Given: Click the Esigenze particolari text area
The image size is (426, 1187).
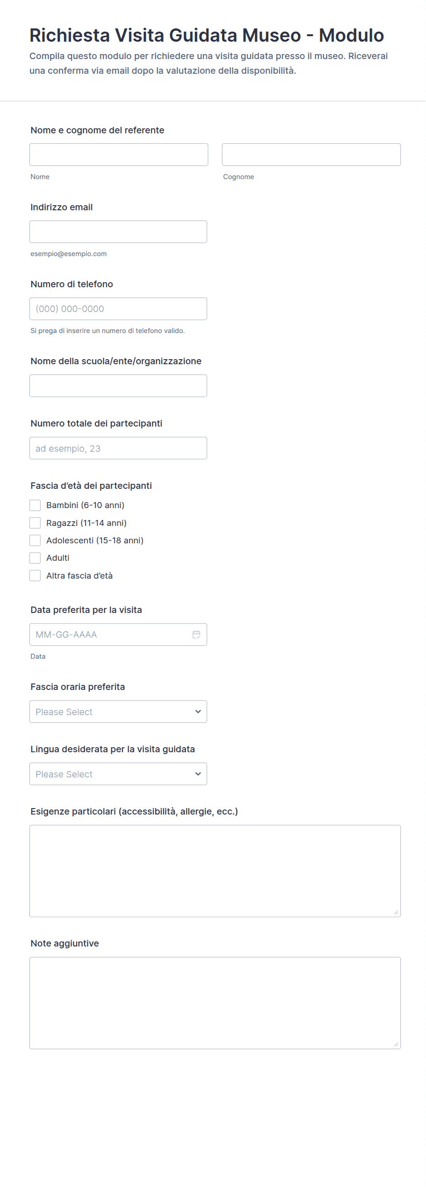Looking at the screenshot, I should pyautogui.click(x=215, y=870).
